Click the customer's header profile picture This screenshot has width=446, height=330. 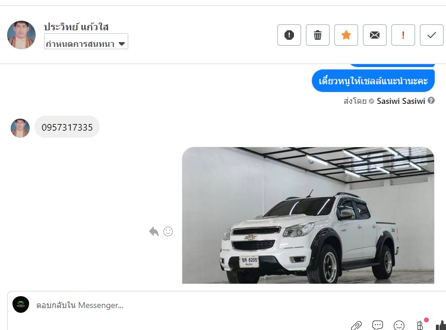(21, 35)
